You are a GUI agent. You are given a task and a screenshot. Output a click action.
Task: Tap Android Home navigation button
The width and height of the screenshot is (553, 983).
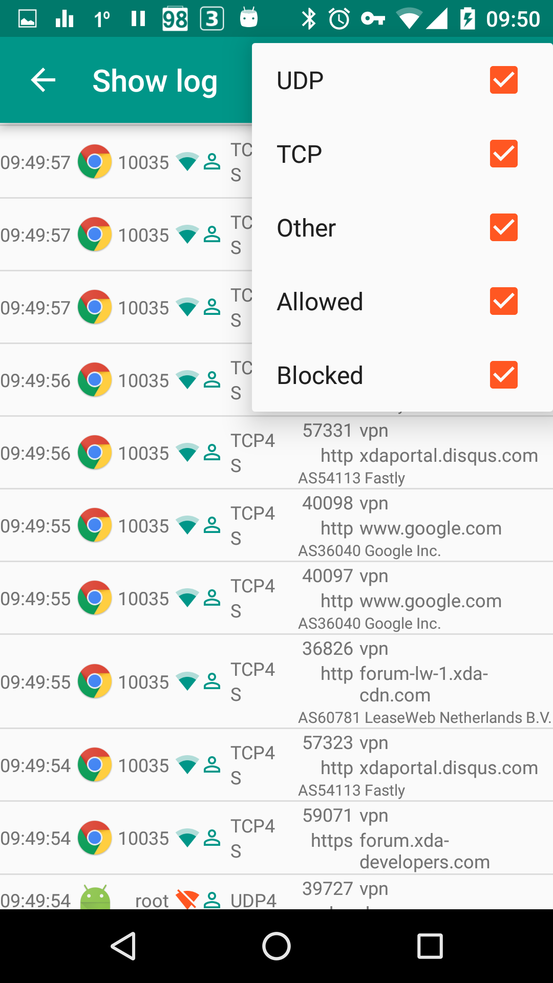(x=276, y=946)
